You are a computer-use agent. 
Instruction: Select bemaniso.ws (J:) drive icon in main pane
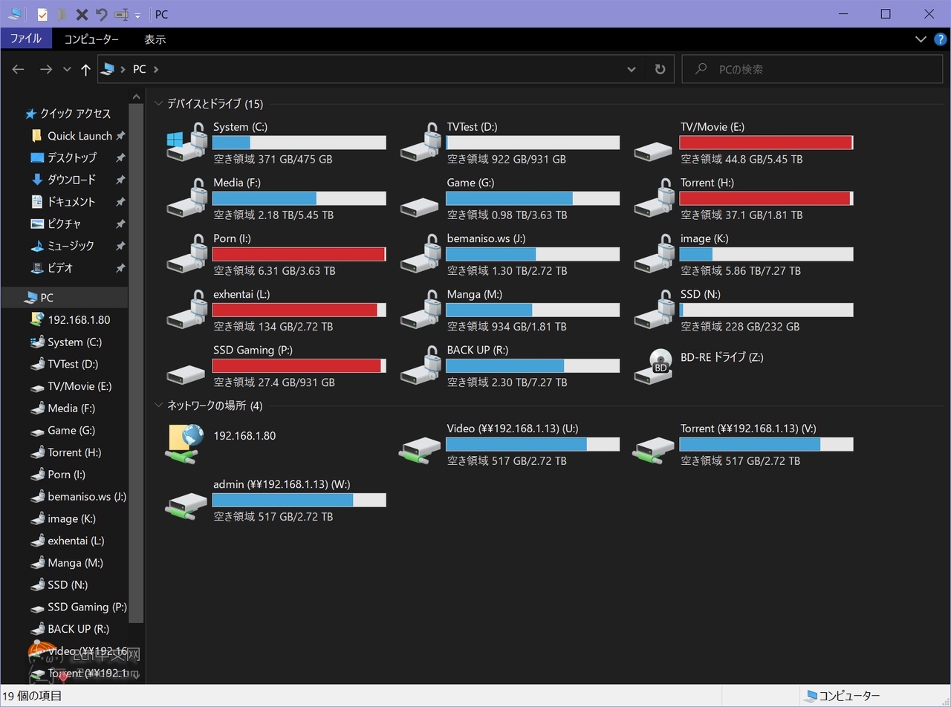420,254
